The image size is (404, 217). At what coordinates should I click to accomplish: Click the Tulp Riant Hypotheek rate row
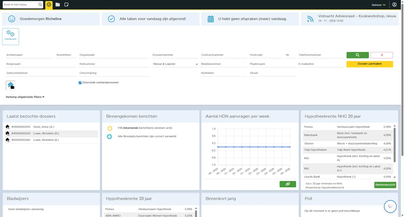pos(347,150)
